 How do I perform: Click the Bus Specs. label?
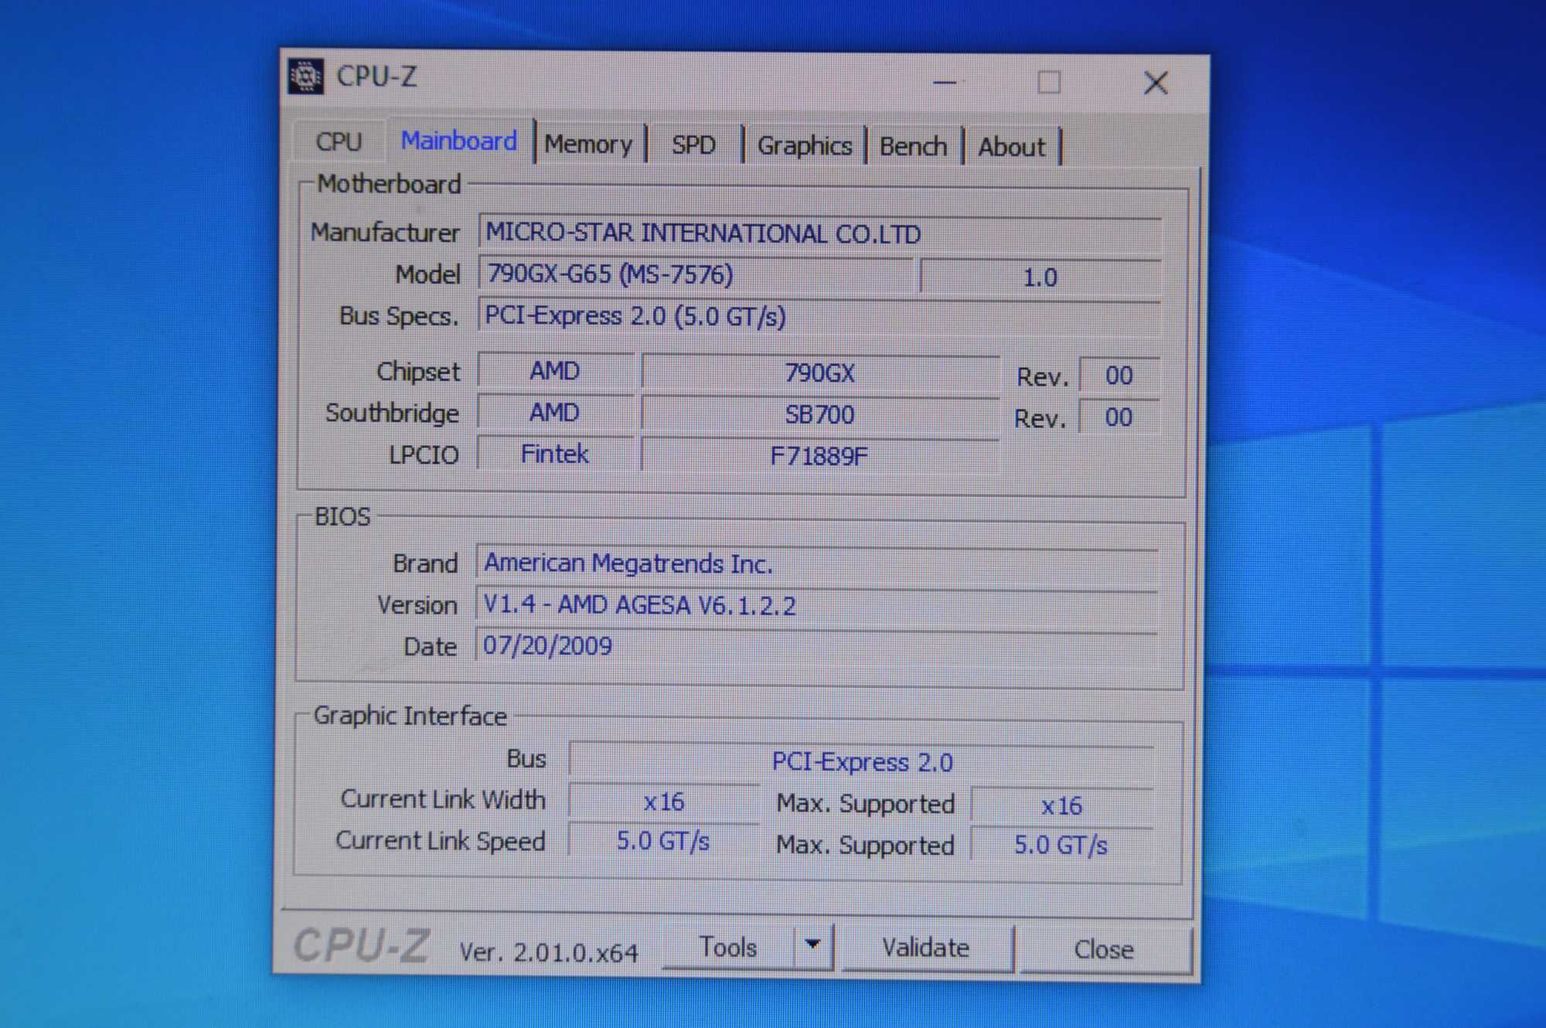(x=399, y=315)
